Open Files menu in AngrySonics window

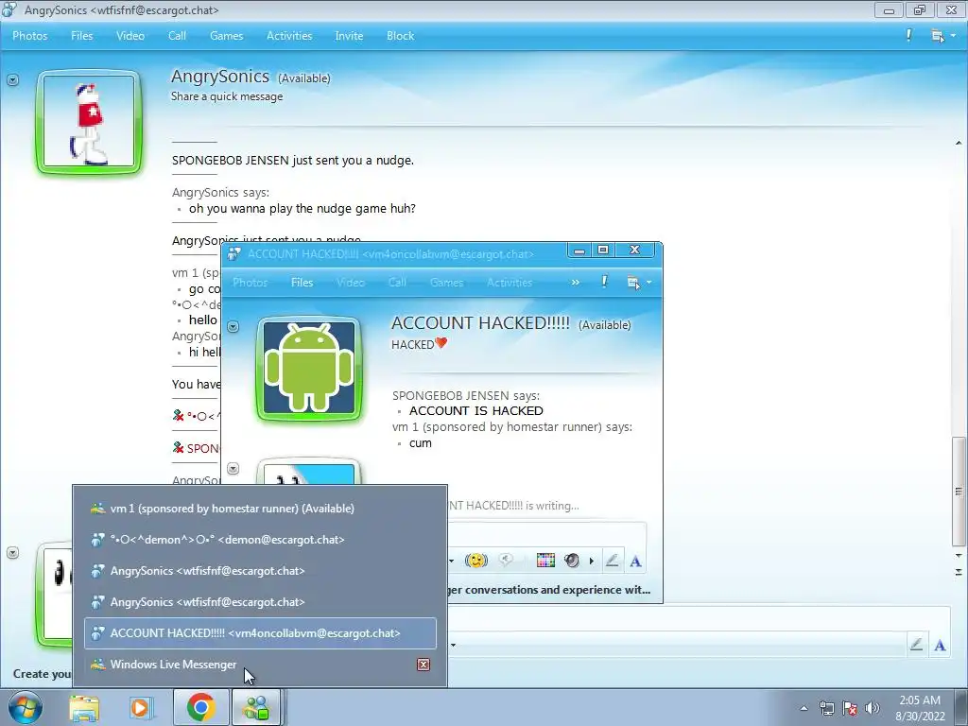tap(81, 36)
